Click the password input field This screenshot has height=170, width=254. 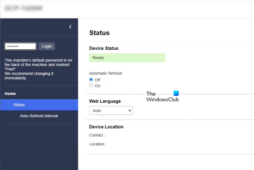[20, 46]
